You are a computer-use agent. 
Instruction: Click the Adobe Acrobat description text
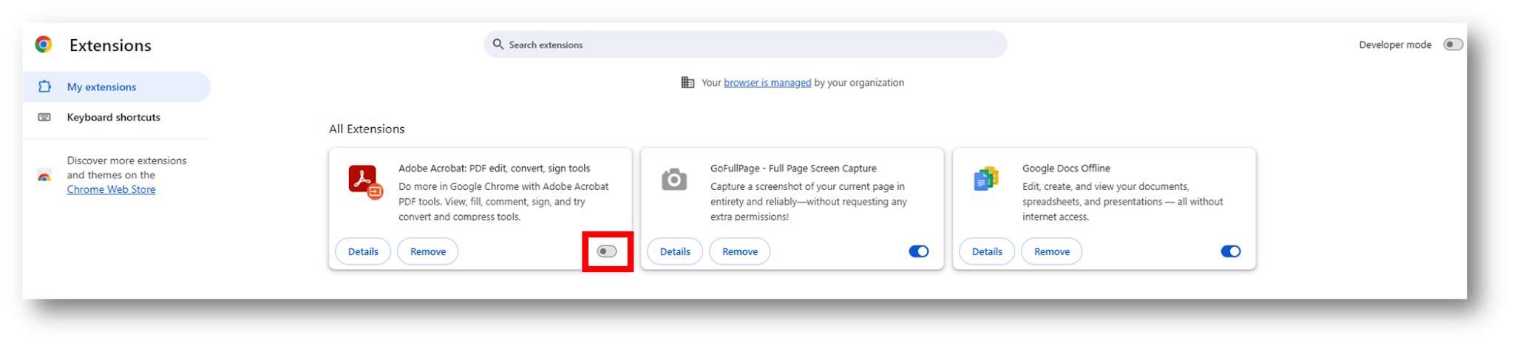click(x=503, y=202)
